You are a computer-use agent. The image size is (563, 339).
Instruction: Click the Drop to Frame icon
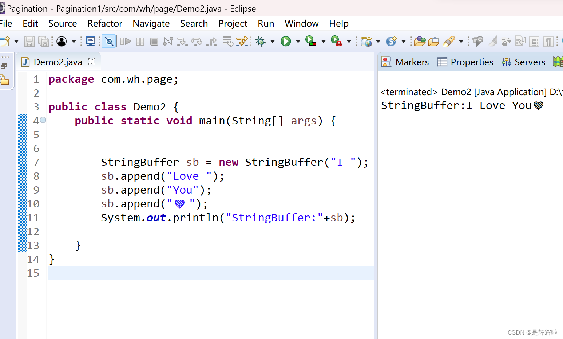[228, 41]
